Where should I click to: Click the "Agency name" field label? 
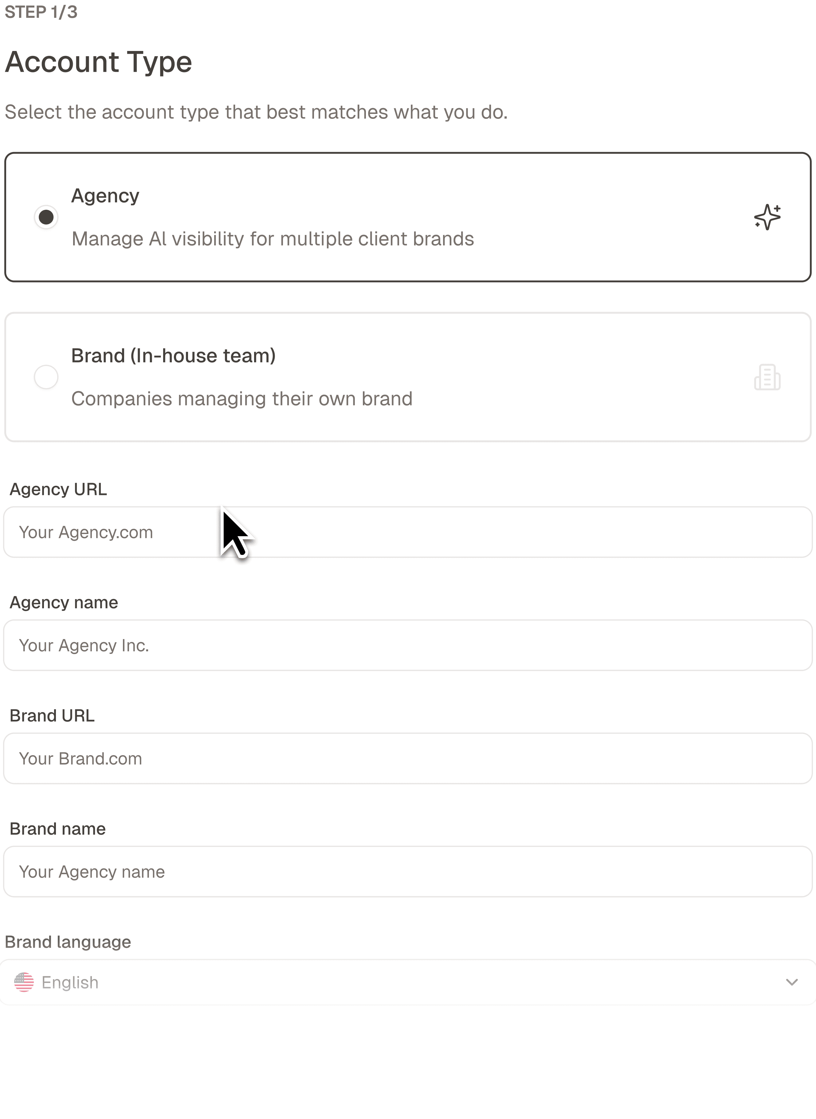click(x=64, y=602)
